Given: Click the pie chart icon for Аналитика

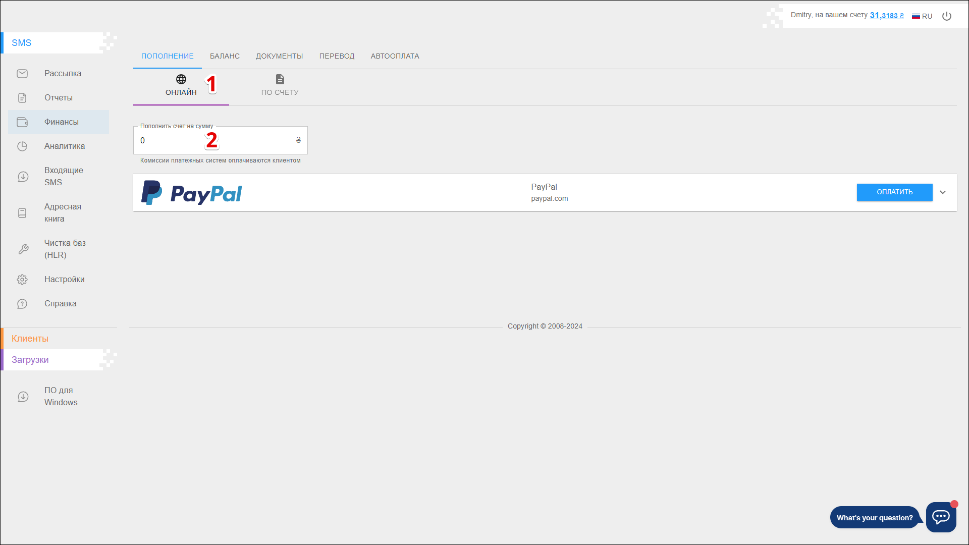Looking at the screenshot, I should [x=22, y=146].
